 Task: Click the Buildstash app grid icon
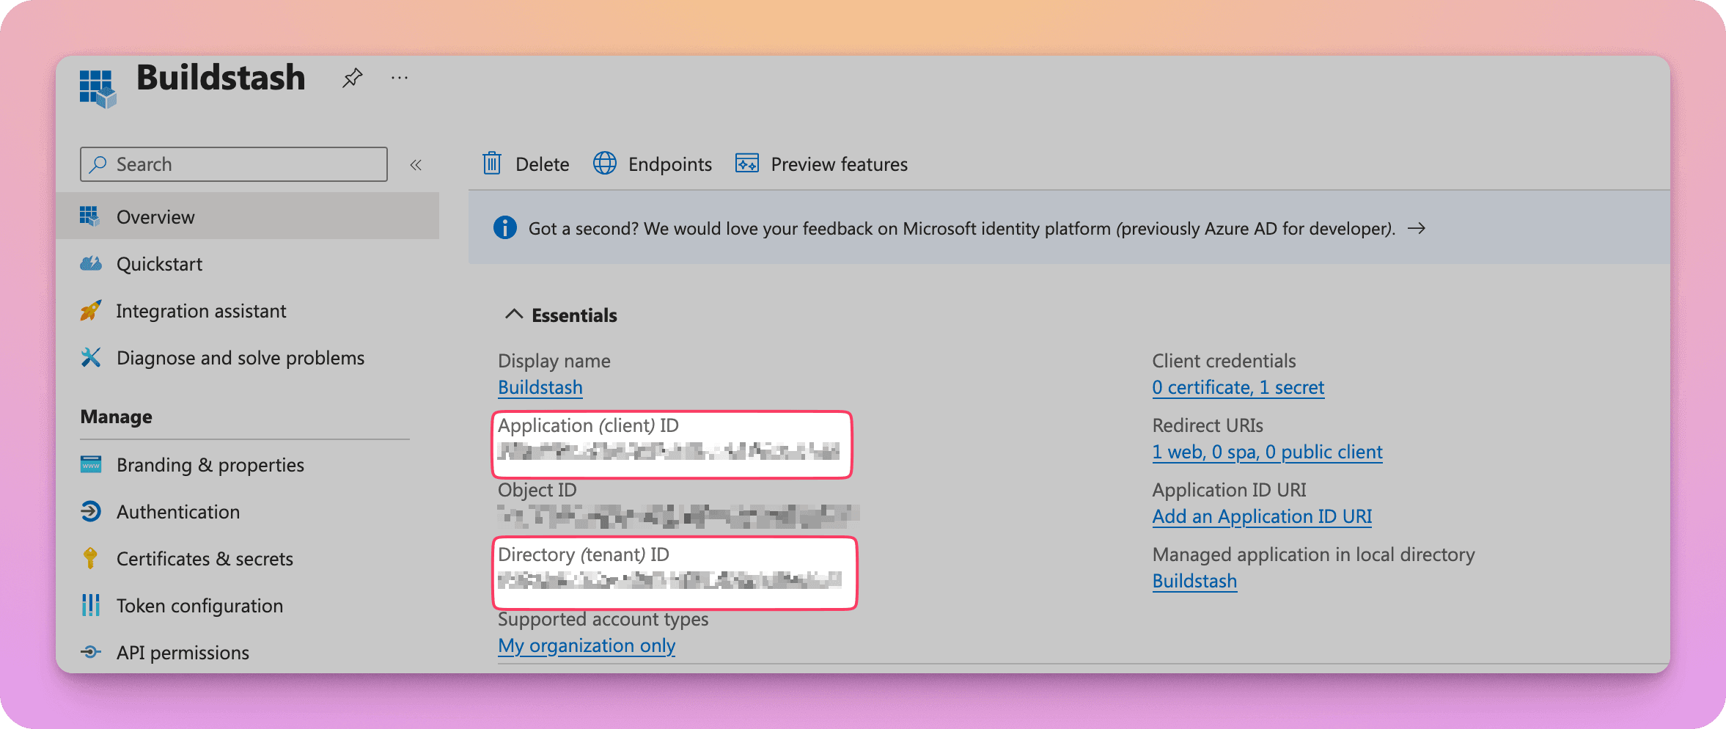[x=98, y=89]
